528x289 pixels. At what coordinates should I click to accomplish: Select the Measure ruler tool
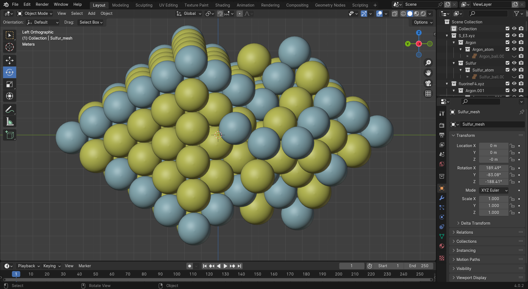[x=10, y=122]
